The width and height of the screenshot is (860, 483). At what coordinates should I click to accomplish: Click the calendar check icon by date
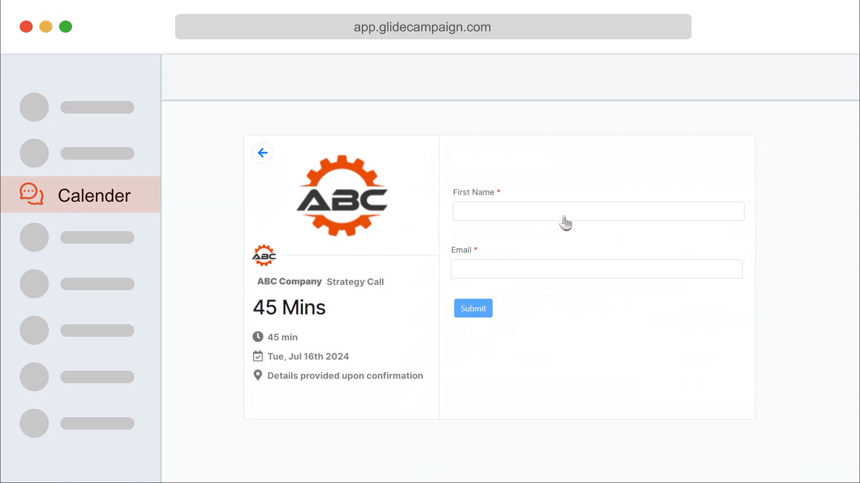click(258, 356)
